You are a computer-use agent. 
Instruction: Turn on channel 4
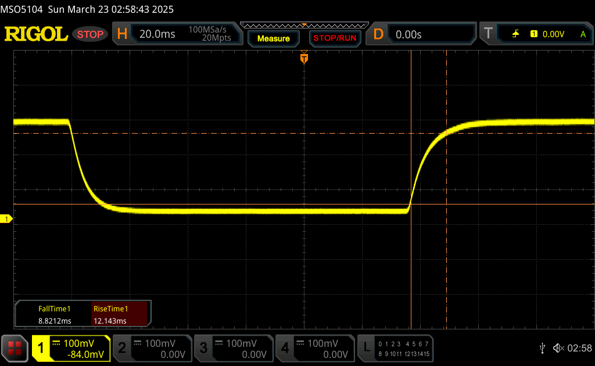[x=314, y=349]
